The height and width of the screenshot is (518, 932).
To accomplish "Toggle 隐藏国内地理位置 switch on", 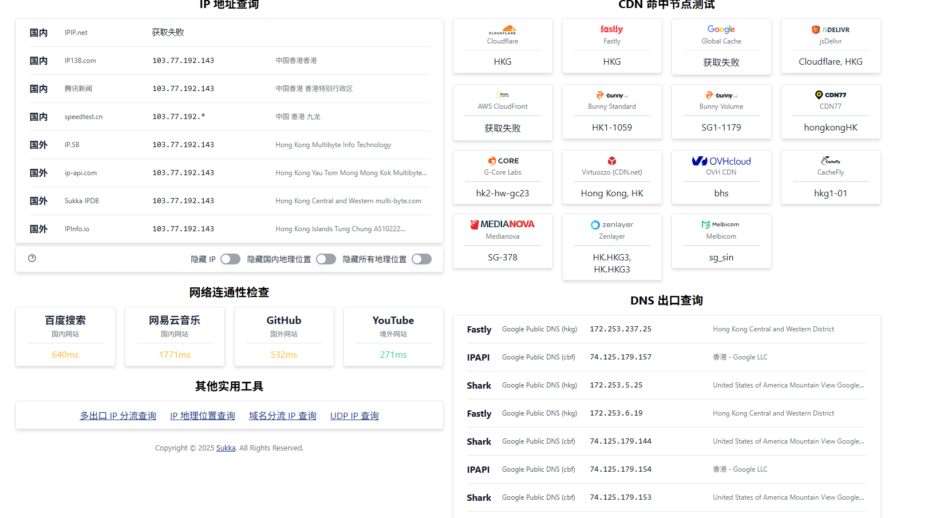I will [326, 259].
